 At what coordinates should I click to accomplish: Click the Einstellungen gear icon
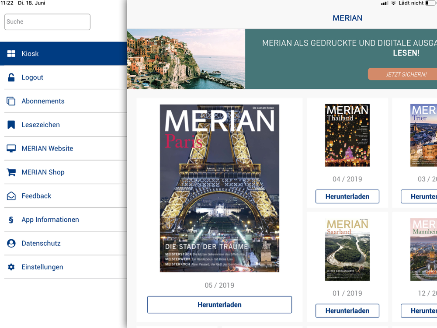point(11,267)
